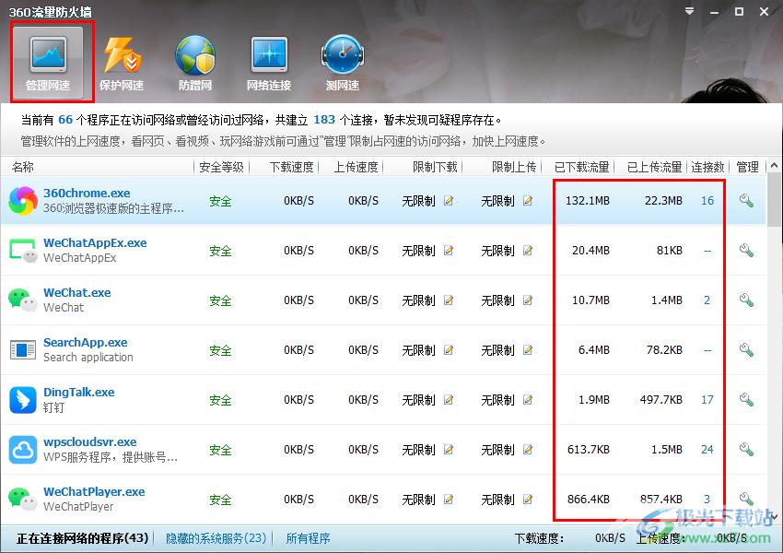783x553 pixels.
Task: Edit upload limit for WeChat.exe
Action: point(528,300)
